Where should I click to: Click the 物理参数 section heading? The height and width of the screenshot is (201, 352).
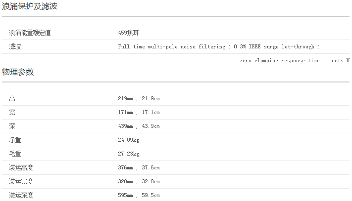18,72
